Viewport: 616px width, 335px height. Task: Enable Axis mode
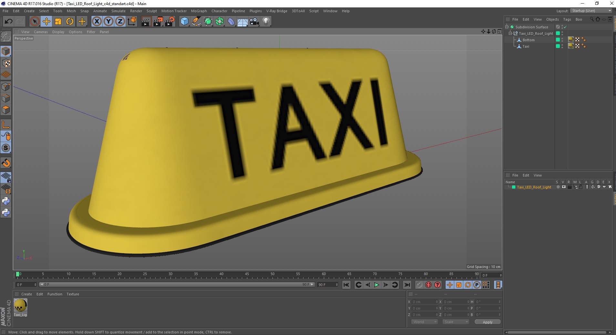6,124
